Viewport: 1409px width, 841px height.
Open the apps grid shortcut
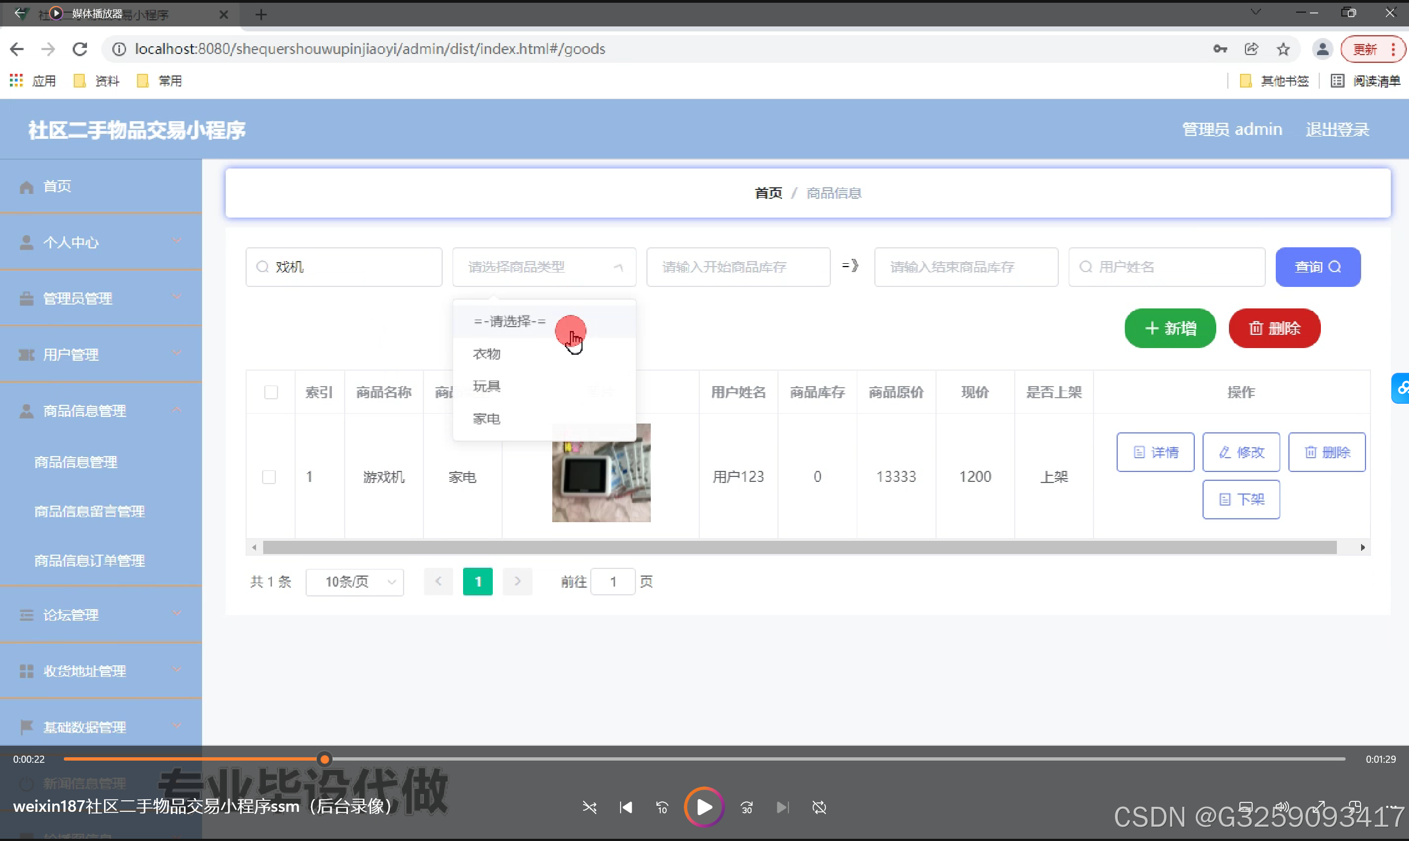point(16,80)
